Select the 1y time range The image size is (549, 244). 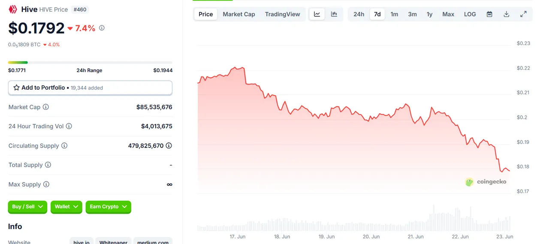429,14
